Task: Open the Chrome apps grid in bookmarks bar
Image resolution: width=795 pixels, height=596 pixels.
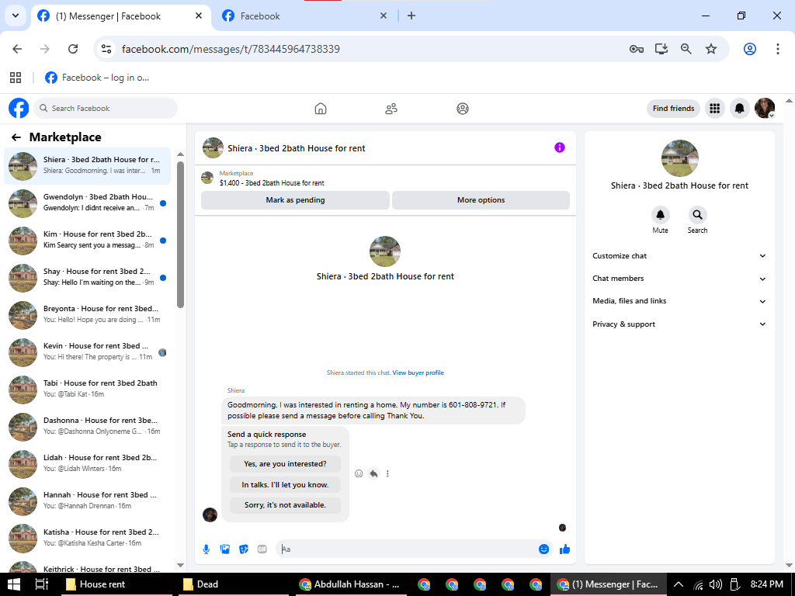Action: 16,78
